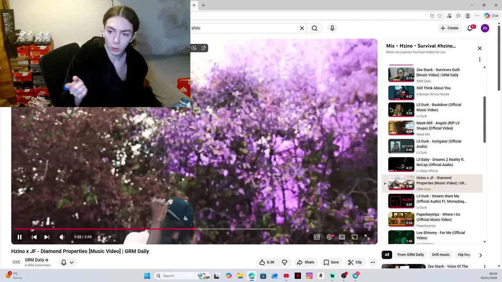
Task: Open YouTube notifications bell
Action: tap(470, 28)
